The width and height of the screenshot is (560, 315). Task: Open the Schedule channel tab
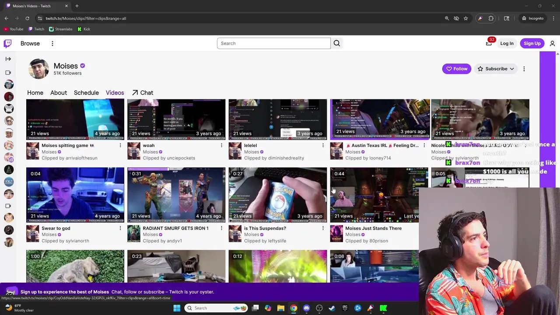coord(86,93)
